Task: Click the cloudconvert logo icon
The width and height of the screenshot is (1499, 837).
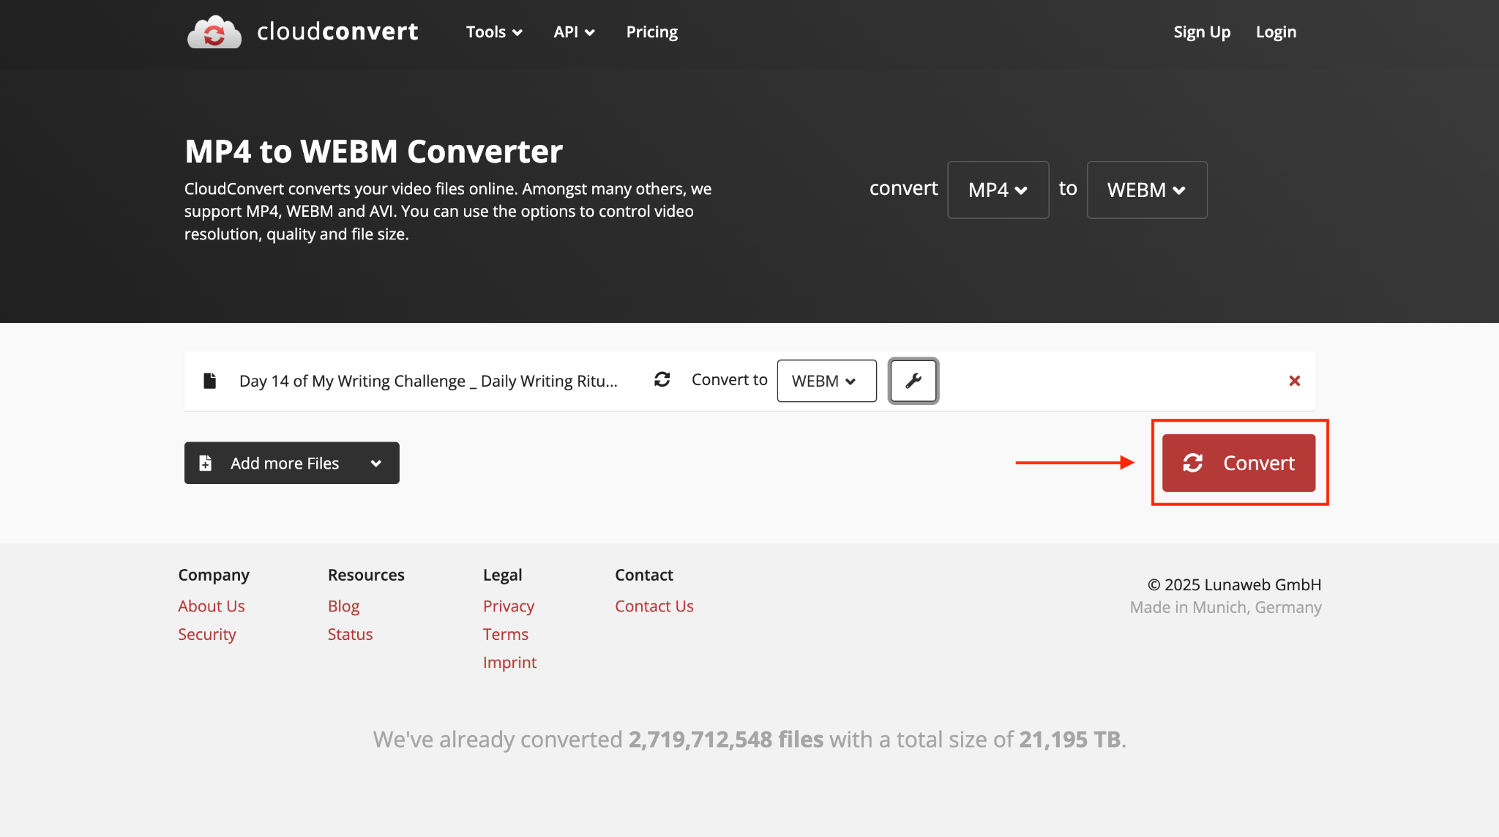Action: pos(214,31)
